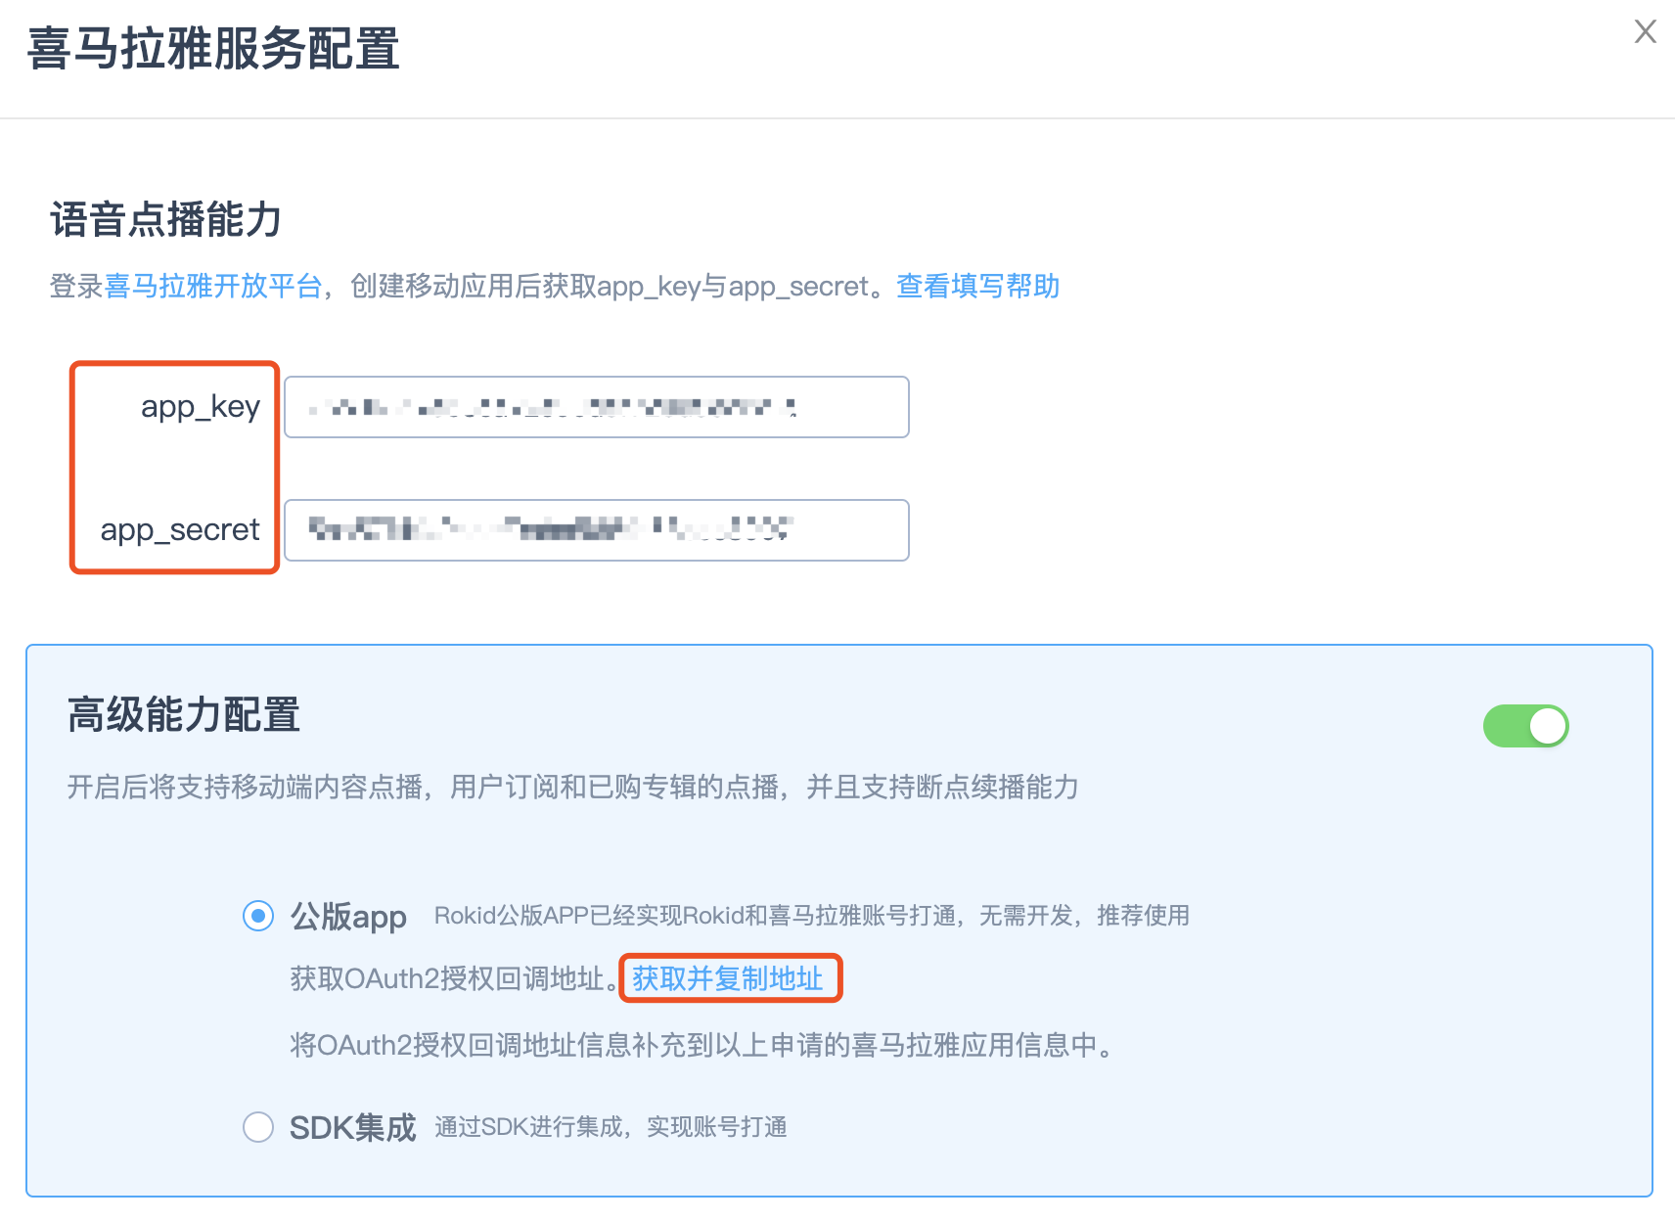Click the 语音点播能力 heading
Viewport: 1675px width, 1221px height.
point(166,219)
